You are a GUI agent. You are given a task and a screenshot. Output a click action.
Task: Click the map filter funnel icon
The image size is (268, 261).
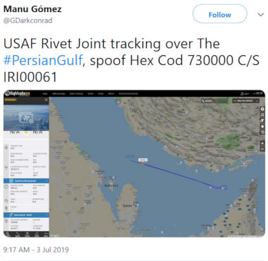click(262, 120)
